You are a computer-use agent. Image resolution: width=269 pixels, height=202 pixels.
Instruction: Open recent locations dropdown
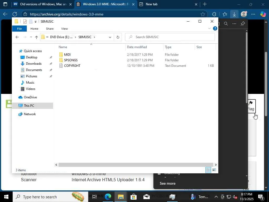(x=31, y=37)
